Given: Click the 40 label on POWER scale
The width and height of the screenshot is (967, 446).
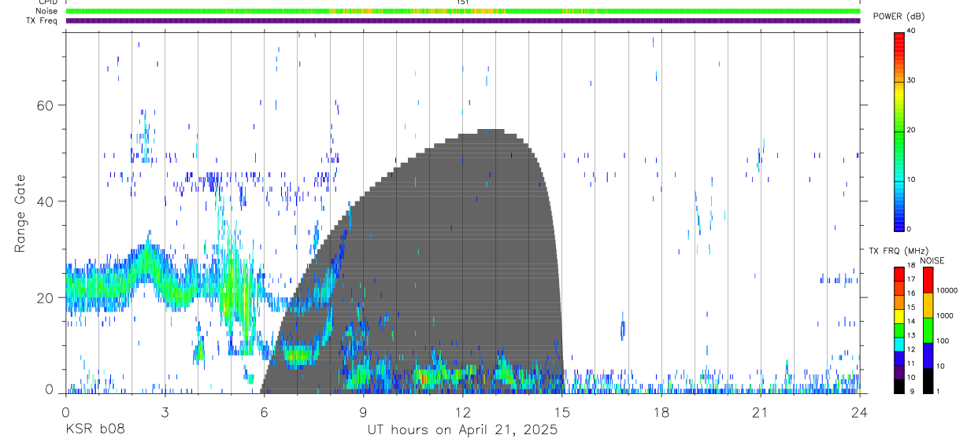Looking at the screenshot, I should pos(912,31).
